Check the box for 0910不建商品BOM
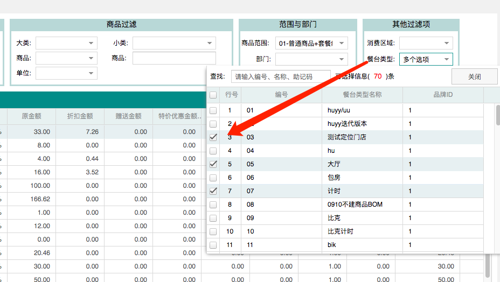Image resolution: width=500 pixels, height=282 pixels. click(x=213, y=205)
